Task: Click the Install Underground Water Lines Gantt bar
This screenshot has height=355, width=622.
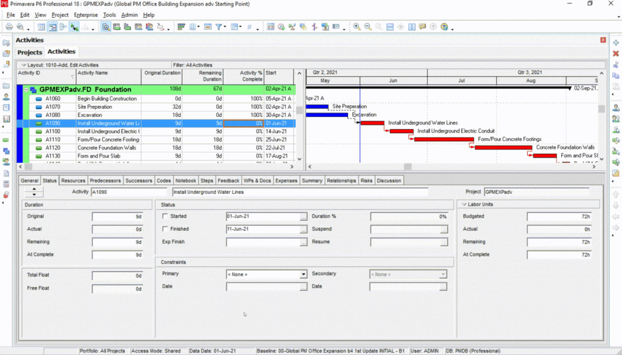Action: tap(372, 123)
